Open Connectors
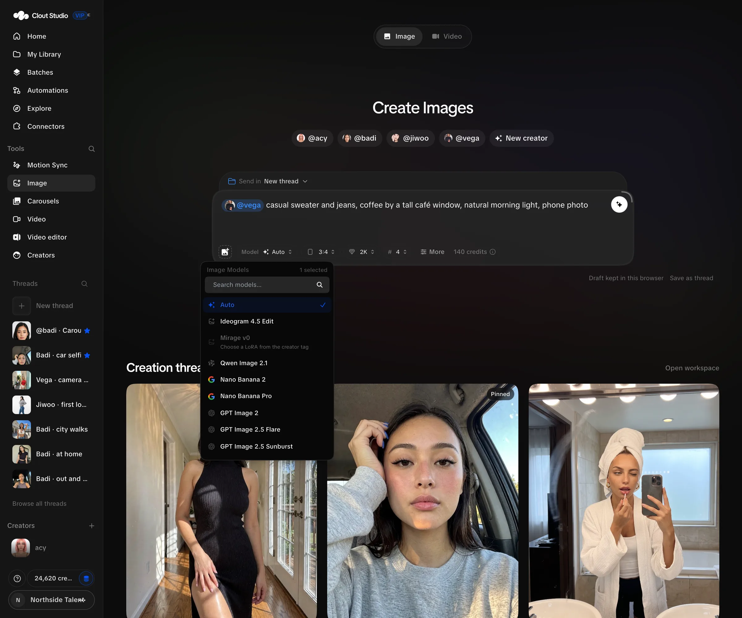Image resolution: width=742 pixels, height=618 pixels. (x=51, y=126)
